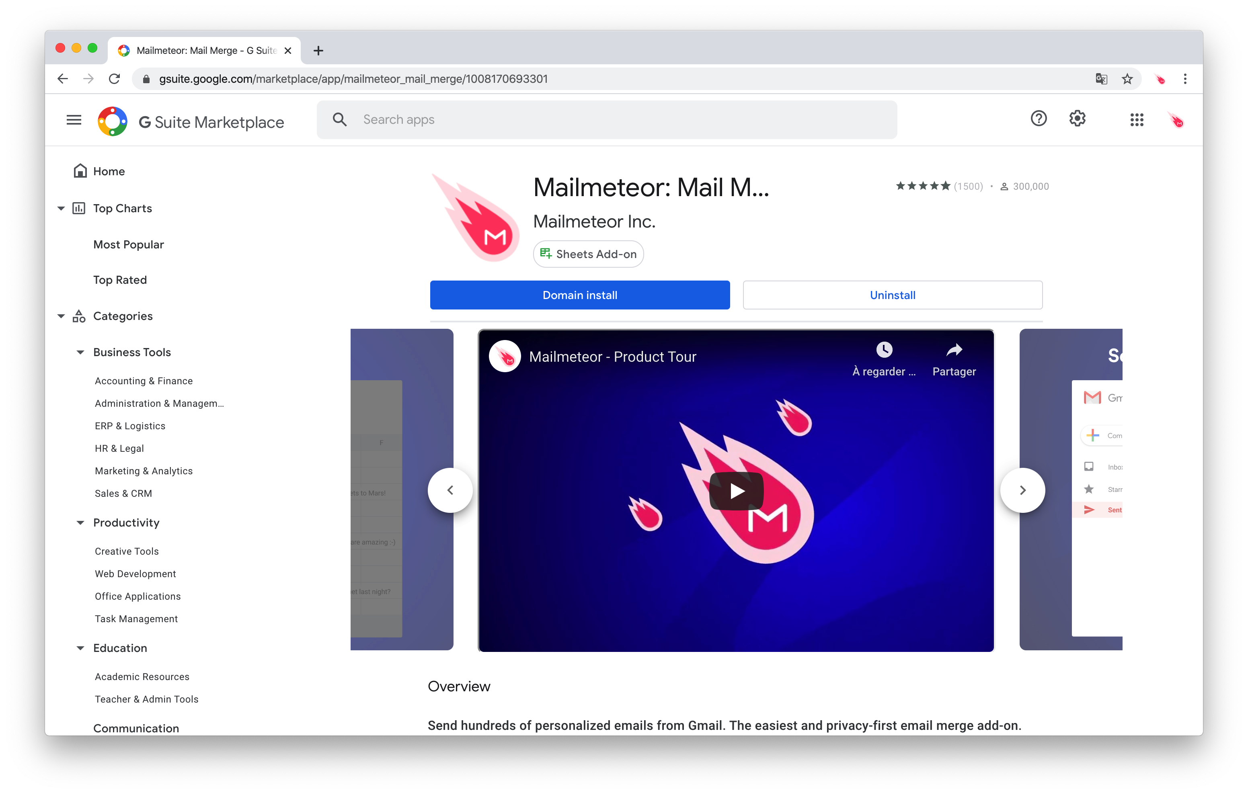Open Accounting & Finance category
Screen dimensions: 1248x795
[144, 380]
